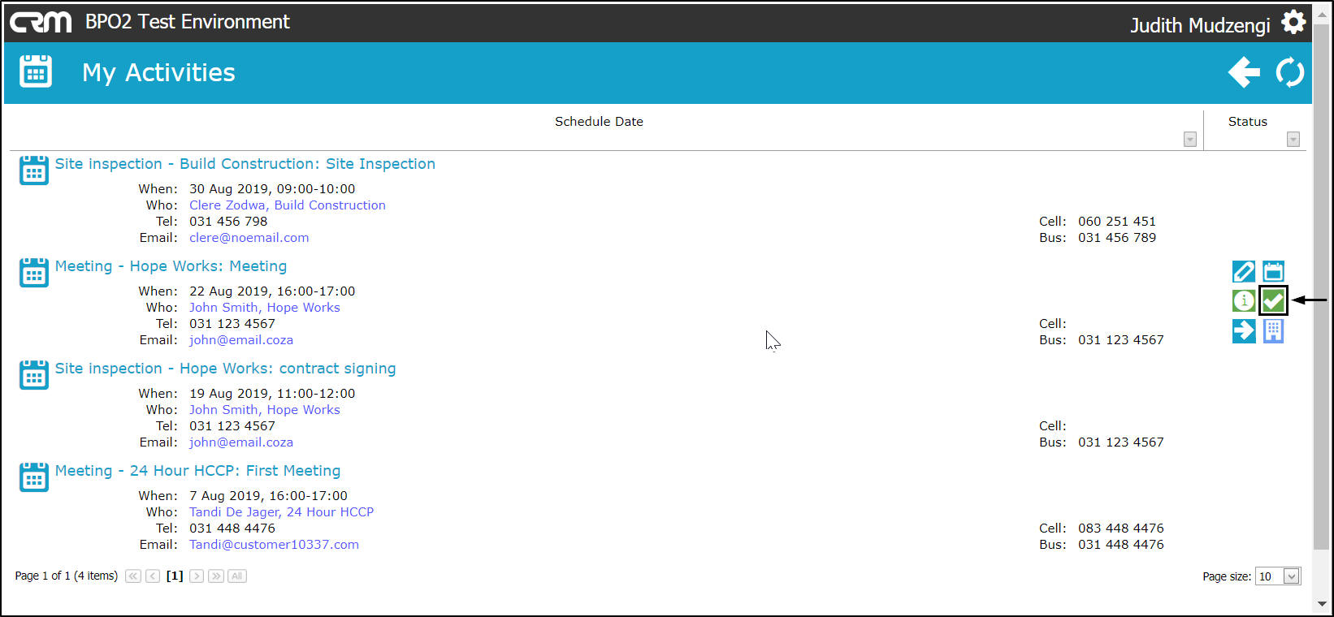Screen dimensions: 1334x617
Task: Sort by Status column header
Action: point(1247,122)
